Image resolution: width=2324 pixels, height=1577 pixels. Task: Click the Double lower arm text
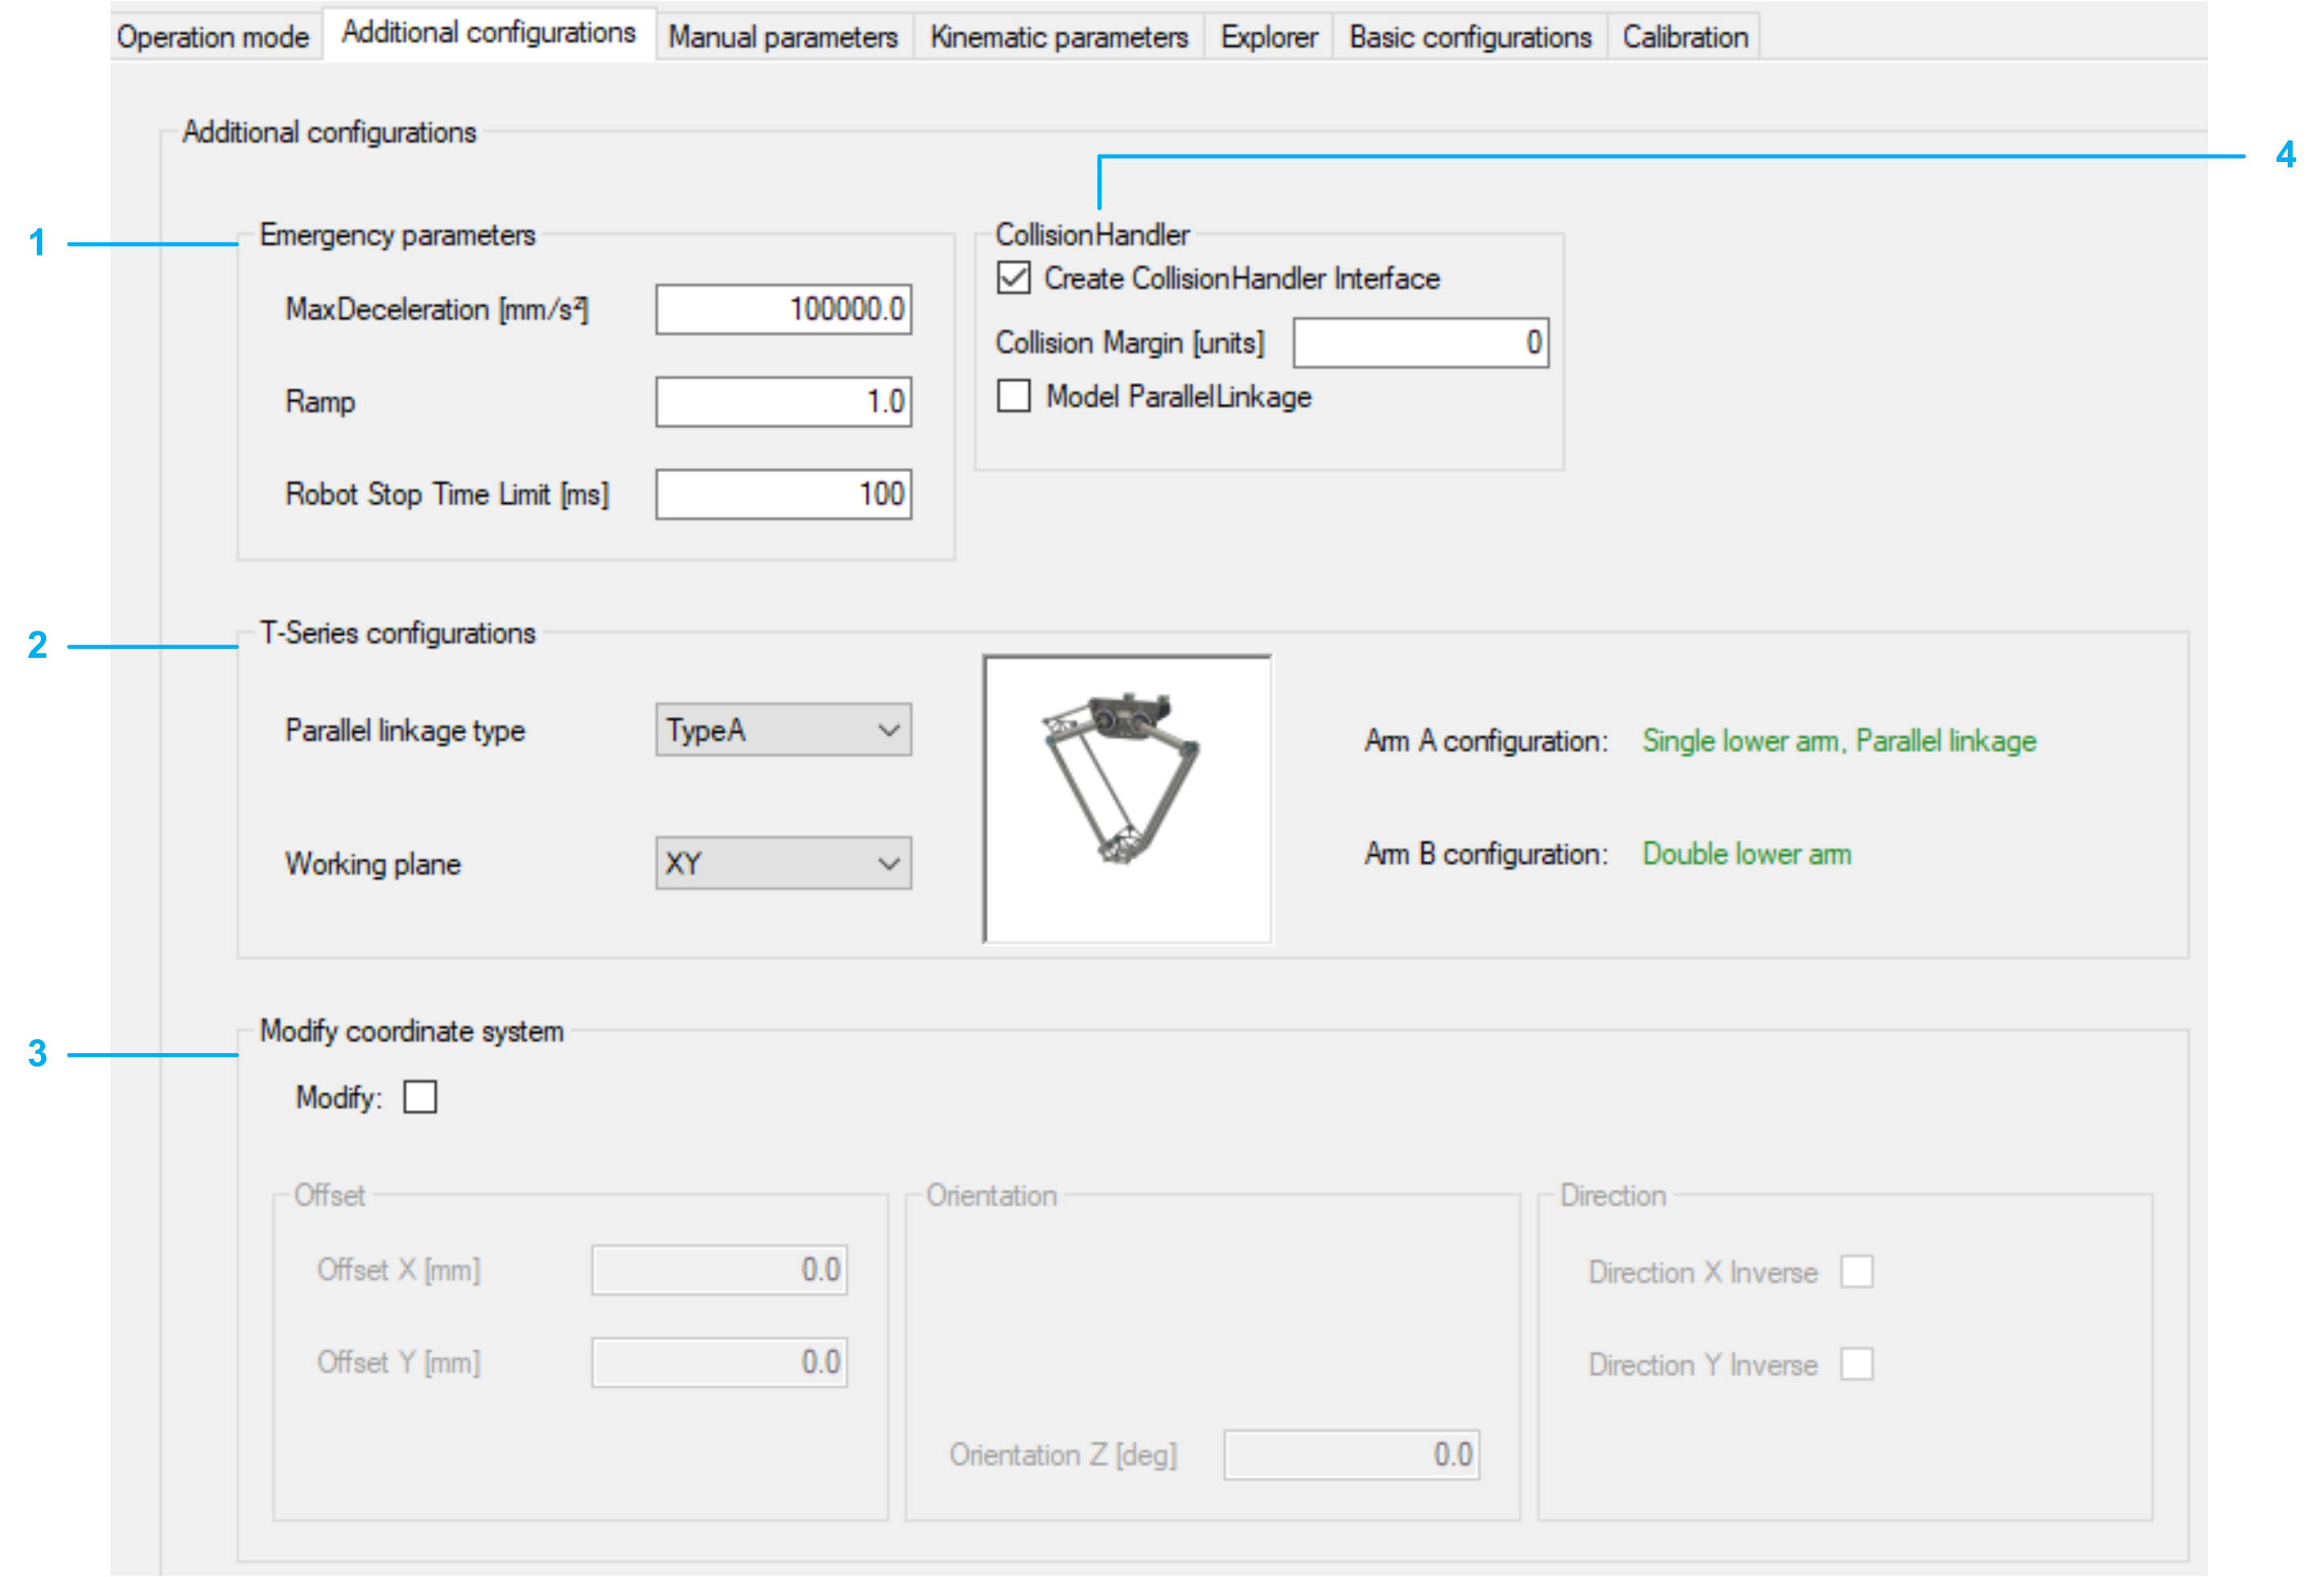tap(1746, 854)
